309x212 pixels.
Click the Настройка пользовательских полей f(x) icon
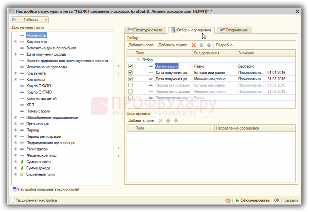pos(15,189)
